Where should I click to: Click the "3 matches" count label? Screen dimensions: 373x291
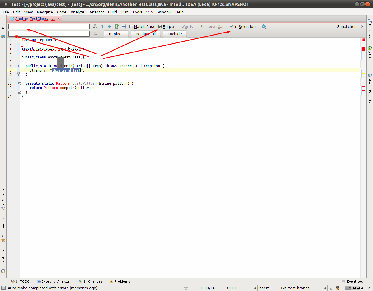point(347,26)
